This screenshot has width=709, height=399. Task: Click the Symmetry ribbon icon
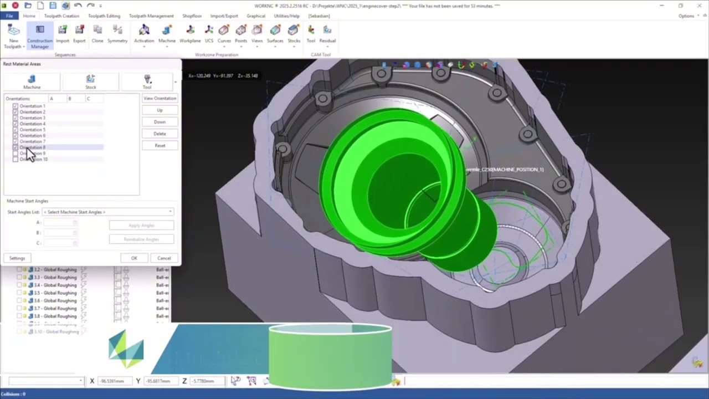point(117,34)
